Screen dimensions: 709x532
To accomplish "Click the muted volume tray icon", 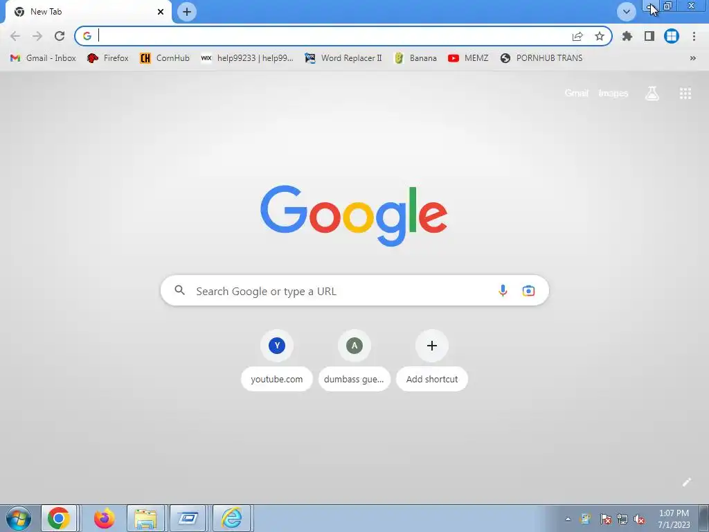I will click(639, 520).
